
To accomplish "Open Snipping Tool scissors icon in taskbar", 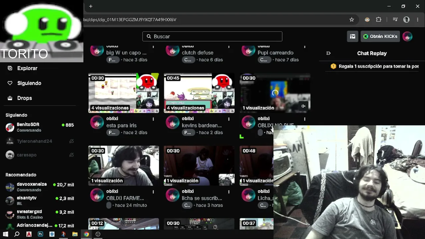I will [x=63, y=234].
